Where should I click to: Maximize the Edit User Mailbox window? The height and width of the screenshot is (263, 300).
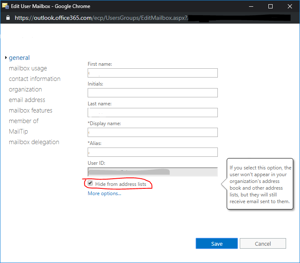(x=271, y=6)
